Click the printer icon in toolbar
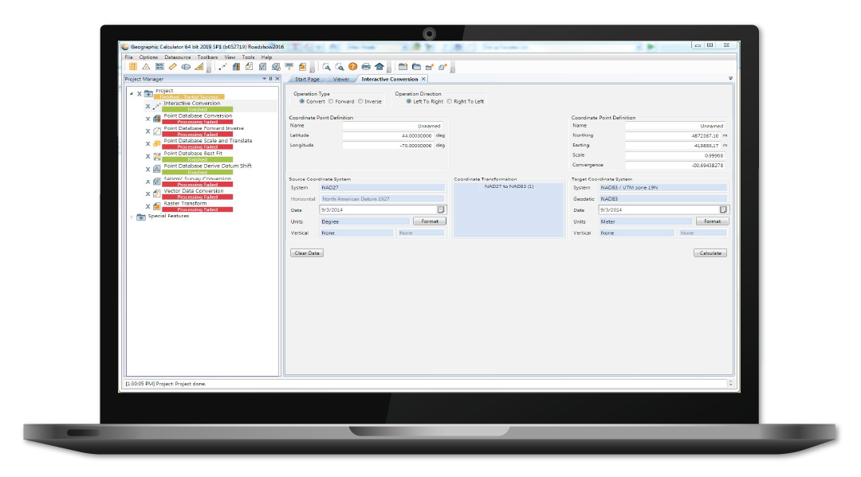 (366, 67)
